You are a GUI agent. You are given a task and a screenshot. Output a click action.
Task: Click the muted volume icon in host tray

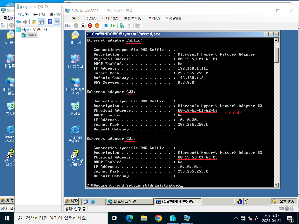coord(250,218)
